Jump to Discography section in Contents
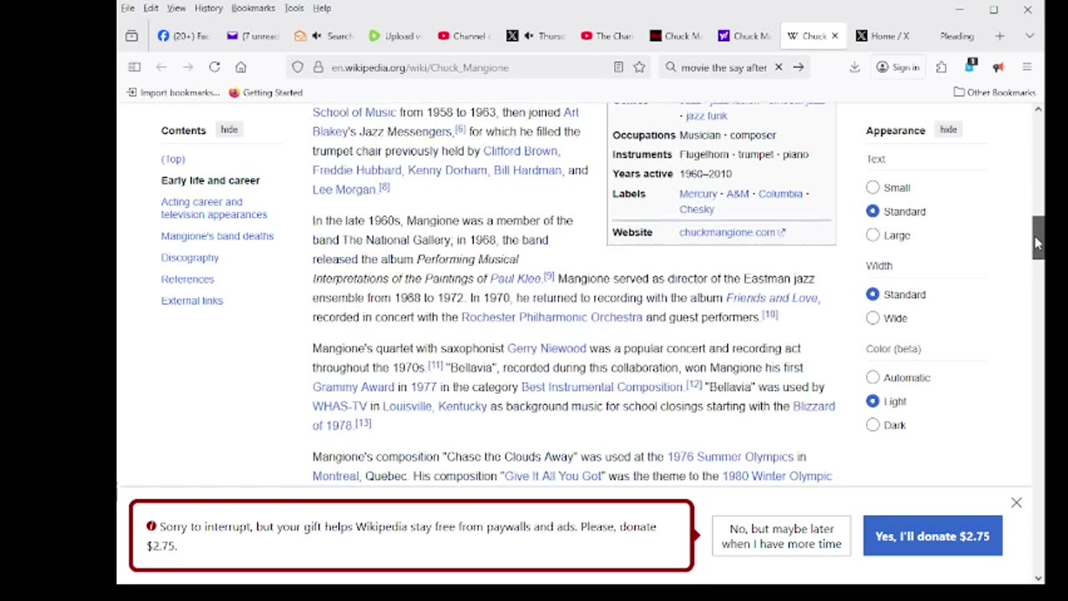The width and height of the screenshot is (1068, 601). tap(189, 258)
